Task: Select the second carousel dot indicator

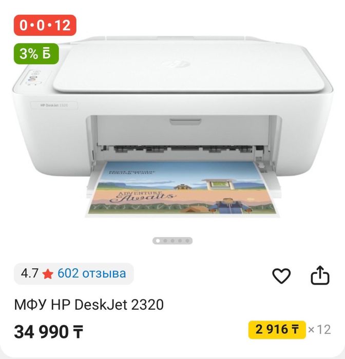Action: pyautogui.click(x=165, y=241)
